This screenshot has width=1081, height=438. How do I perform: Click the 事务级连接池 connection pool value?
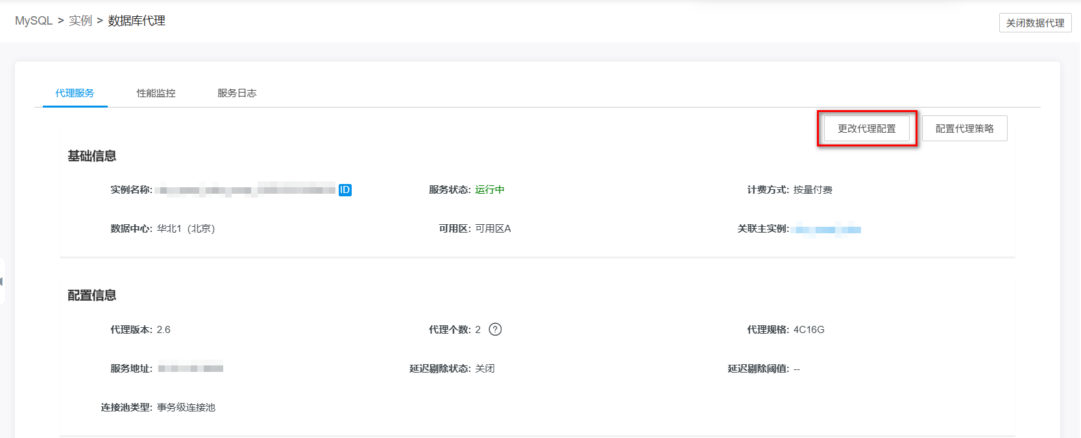click(186, 408)
